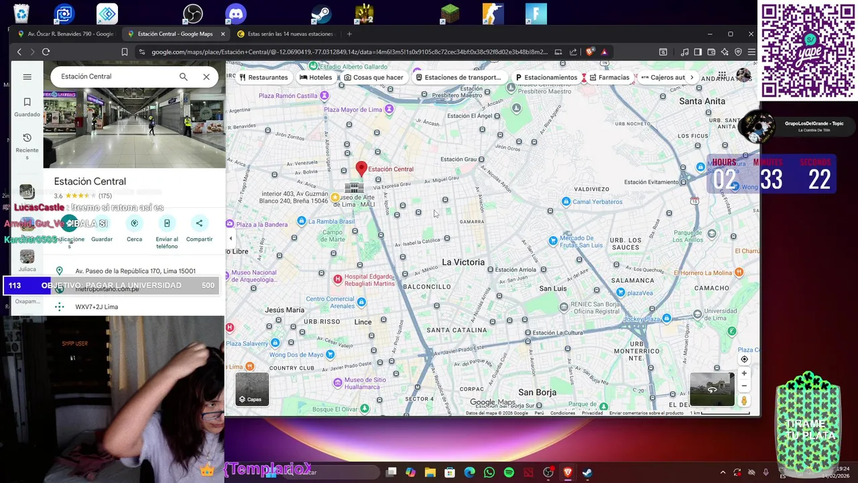The height and width of the screenshot is (483, 858).
Task: Open Google apps grid icon on map
Action: pos(722,75)
